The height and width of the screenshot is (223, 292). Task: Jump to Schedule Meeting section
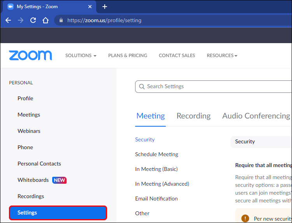[x=157, y=154]
